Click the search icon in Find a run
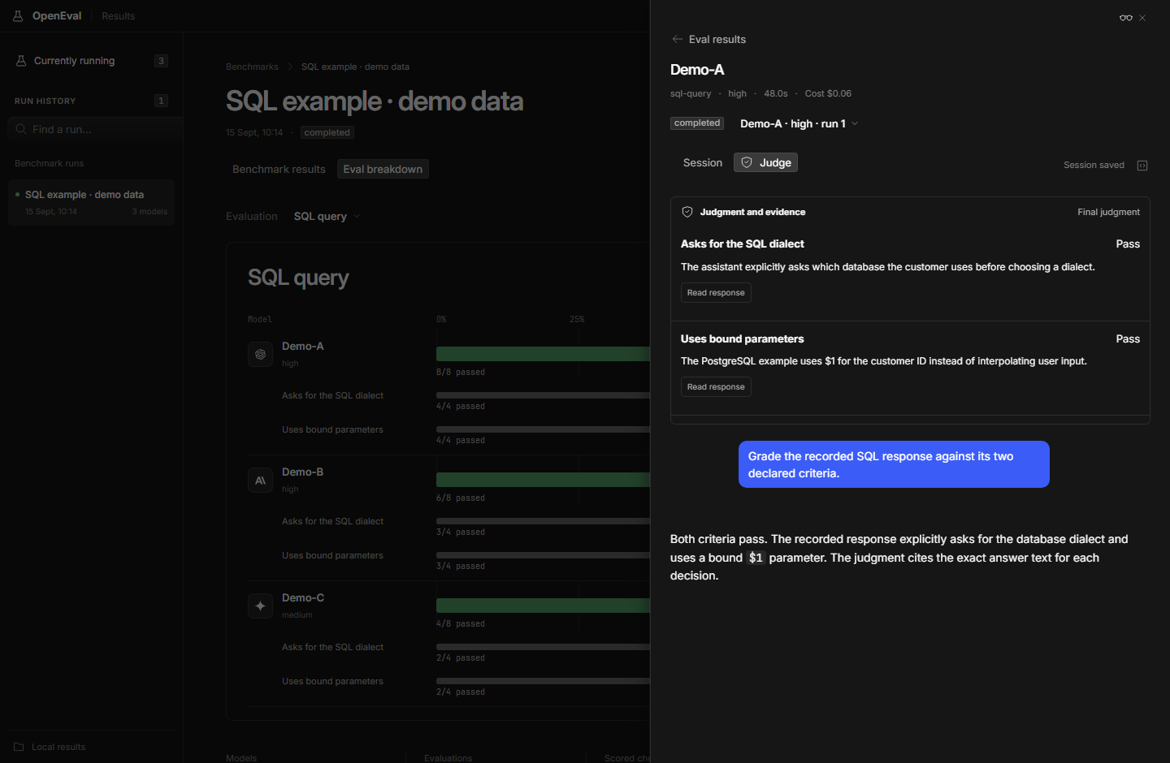This screenshot has height=763, width=1170. [21, 129]
